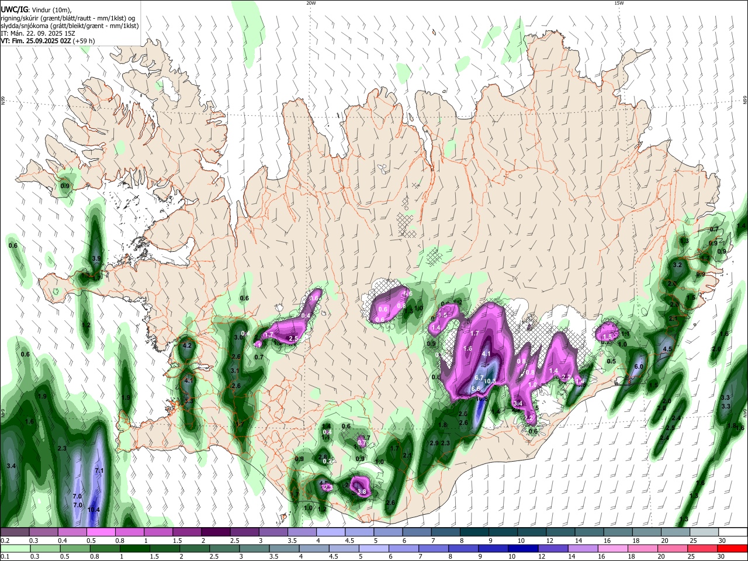Screen dimensions: 748x561
Task: Click the 4.2 precipitation value on the map
Action: point(188,346)
